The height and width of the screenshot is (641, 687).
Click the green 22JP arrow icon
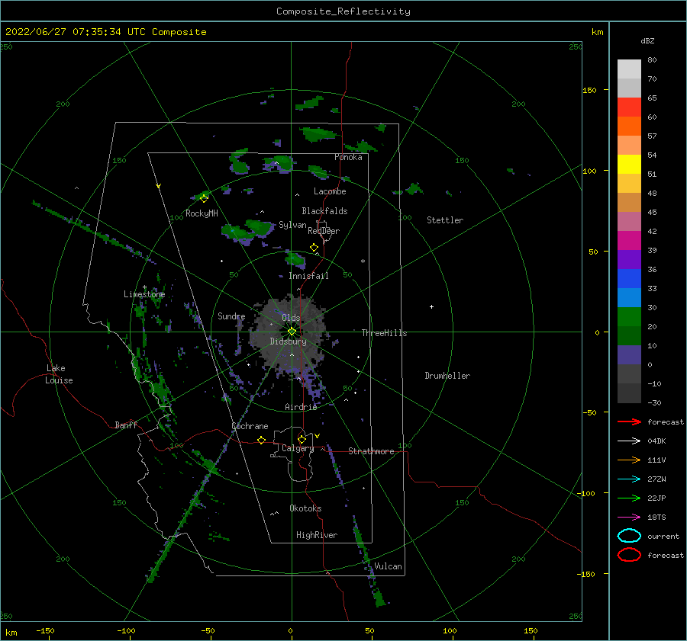[629, 498]
